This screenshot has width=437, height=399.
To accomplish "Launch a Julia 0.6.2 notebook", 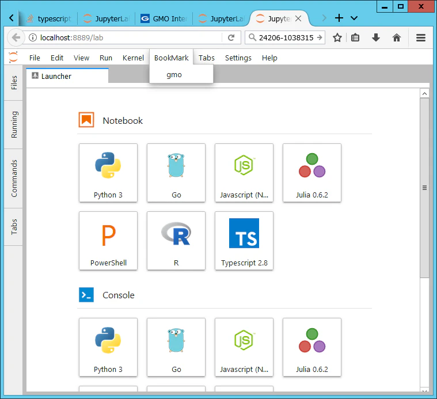I will click(x=312, y=173).
